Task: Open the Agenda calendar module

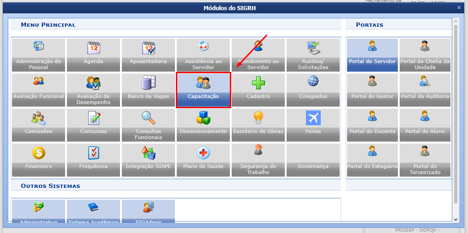Action: coord(93,55)
